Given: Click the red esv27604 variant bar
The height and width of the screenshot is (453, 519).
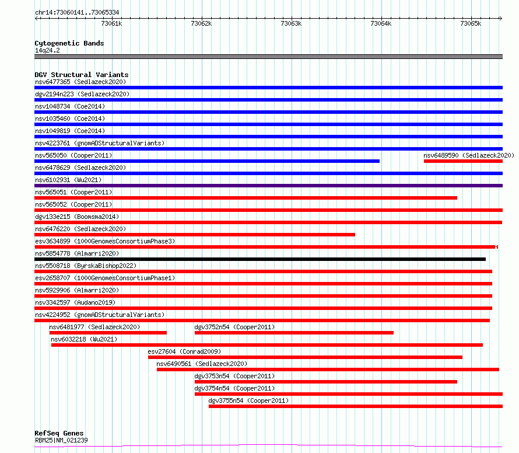Looking at the screenshot, I should coord(305,357).
